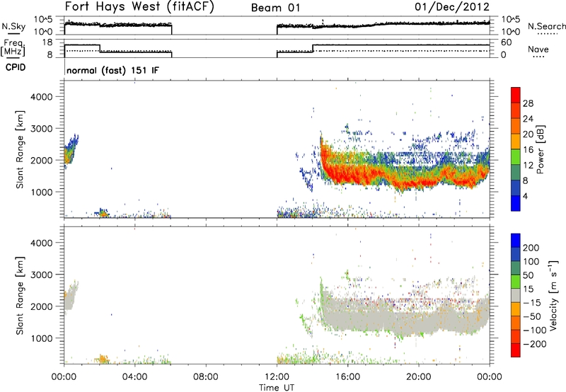Pick the teal 50–100 Velocity color bar segment

516,267
